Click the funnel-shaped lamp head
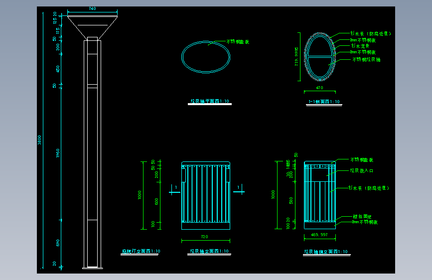This screenshot has width=432, height=280. 92,27
